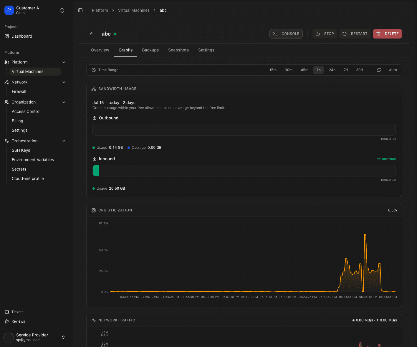Click the Outbound upload arrow icon
Screen dimensions: 417x347
coord(95,118)
